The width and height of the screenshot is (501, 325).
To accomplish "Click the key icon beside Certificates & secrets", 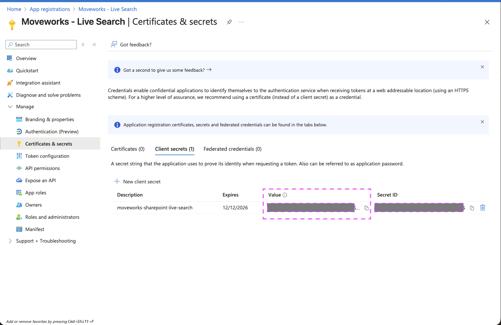I will point(19,144).
